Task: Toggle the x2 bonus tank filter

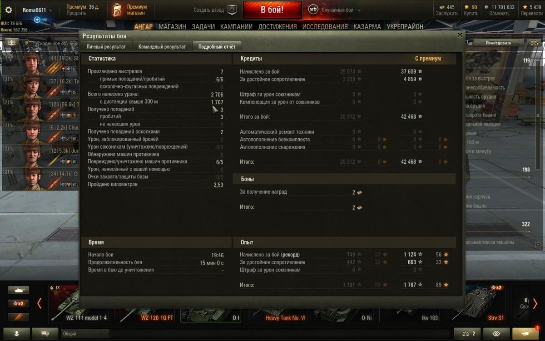Action: (18, 303)
